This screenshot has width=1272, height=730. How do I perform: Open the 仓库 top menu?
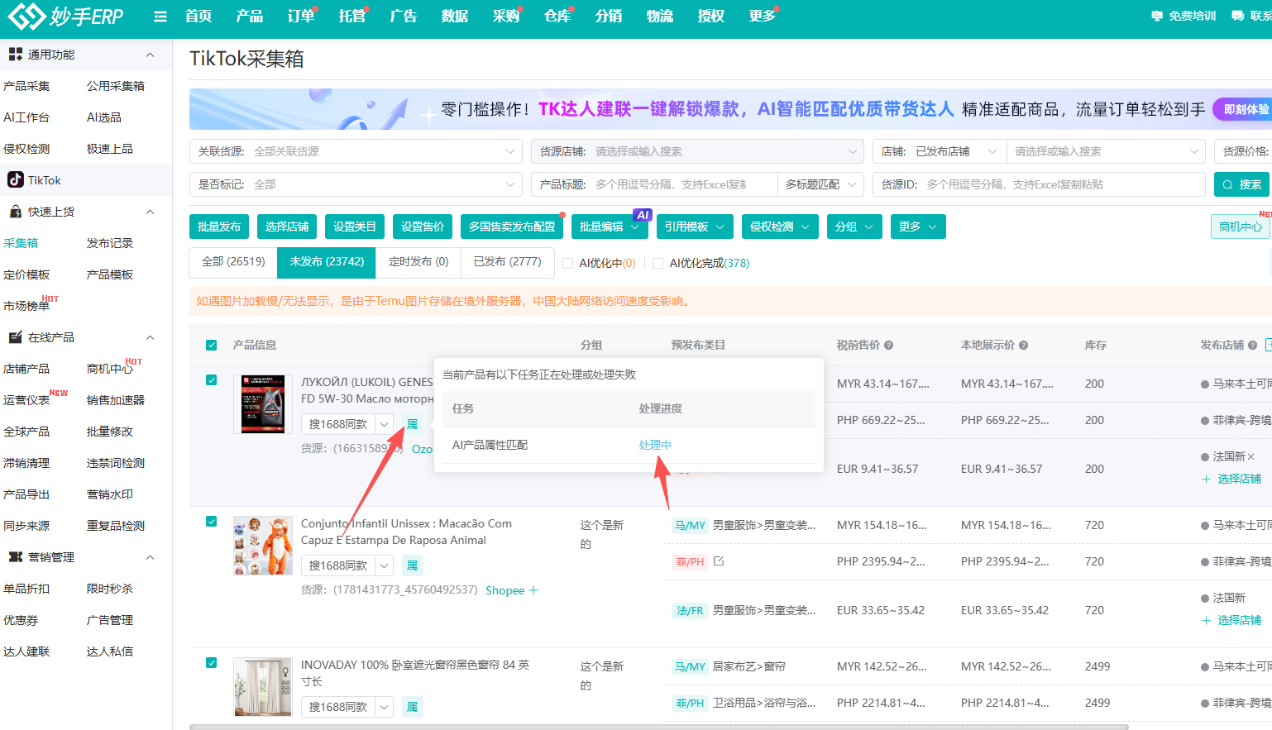[x=557, y=17]
